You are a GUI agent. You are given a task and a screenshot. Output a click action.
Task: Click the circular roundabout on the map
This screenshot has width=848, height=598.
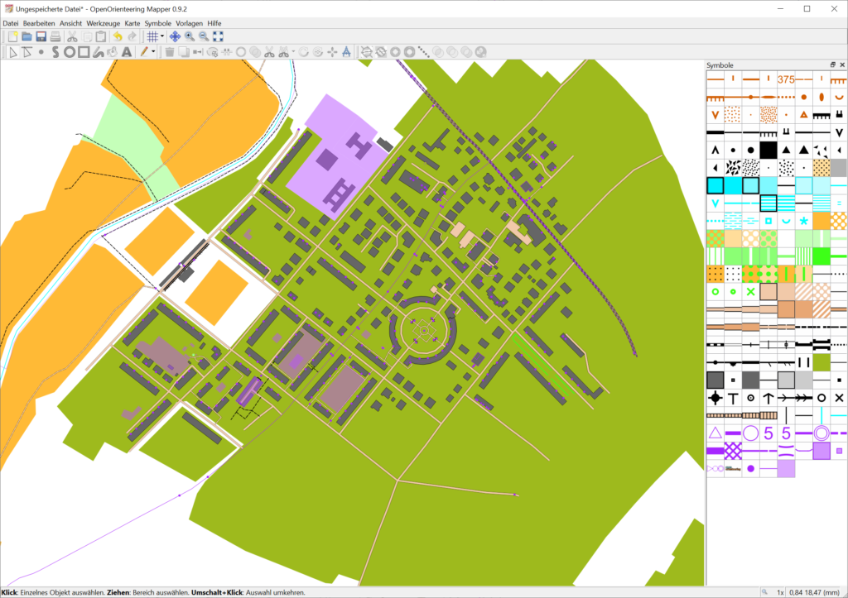click(423, 331)
